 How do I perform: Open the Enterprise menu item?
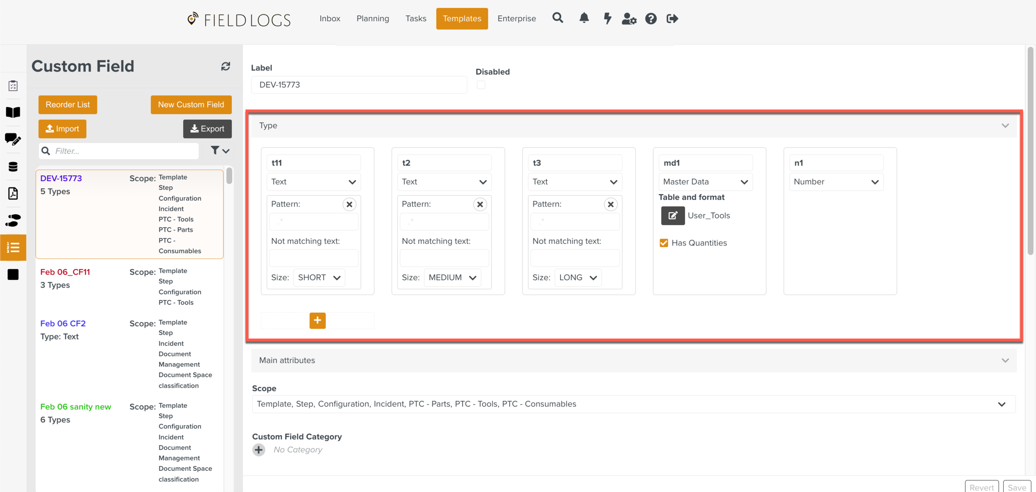[x=516, y=19]
